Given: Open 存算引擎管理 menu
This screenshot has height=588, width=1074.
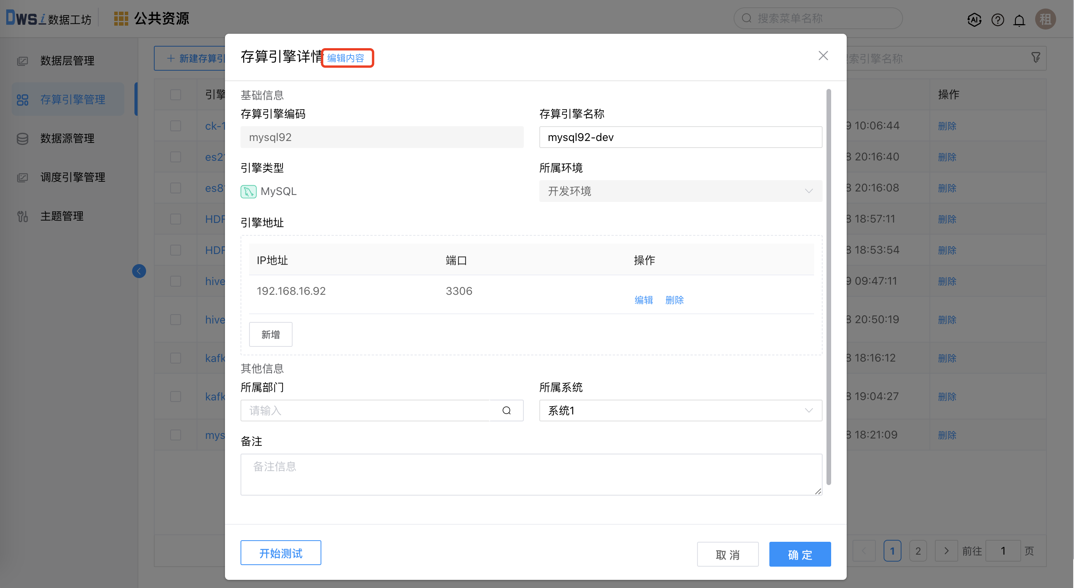Looking at the screenshot, I should pyautogui.click(x=68, y=99).
